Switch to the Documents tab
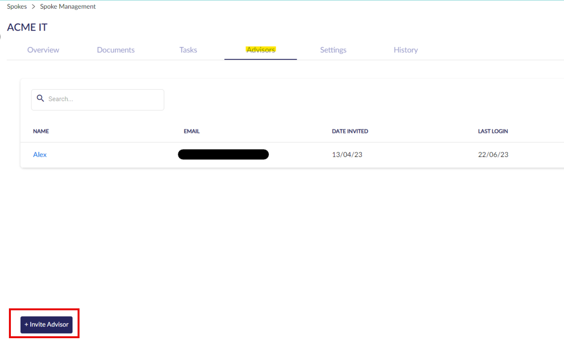The image size is (564, 344). 116,50
